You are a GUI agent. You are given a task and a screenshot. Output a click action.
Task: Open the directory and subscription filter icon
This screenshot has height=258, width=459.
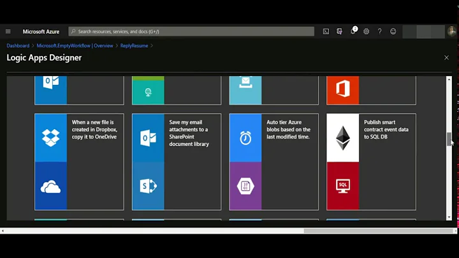(x=339, y=31)
